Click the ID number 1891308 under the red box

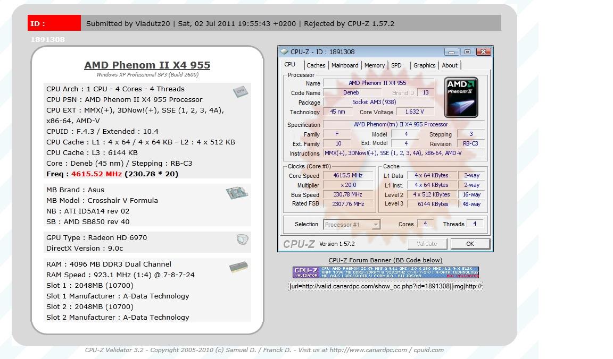click(x=48, y=39)
